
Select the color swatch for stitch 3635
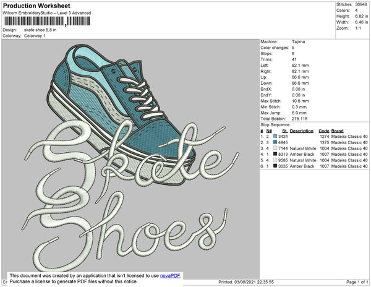tap(275, 166)
